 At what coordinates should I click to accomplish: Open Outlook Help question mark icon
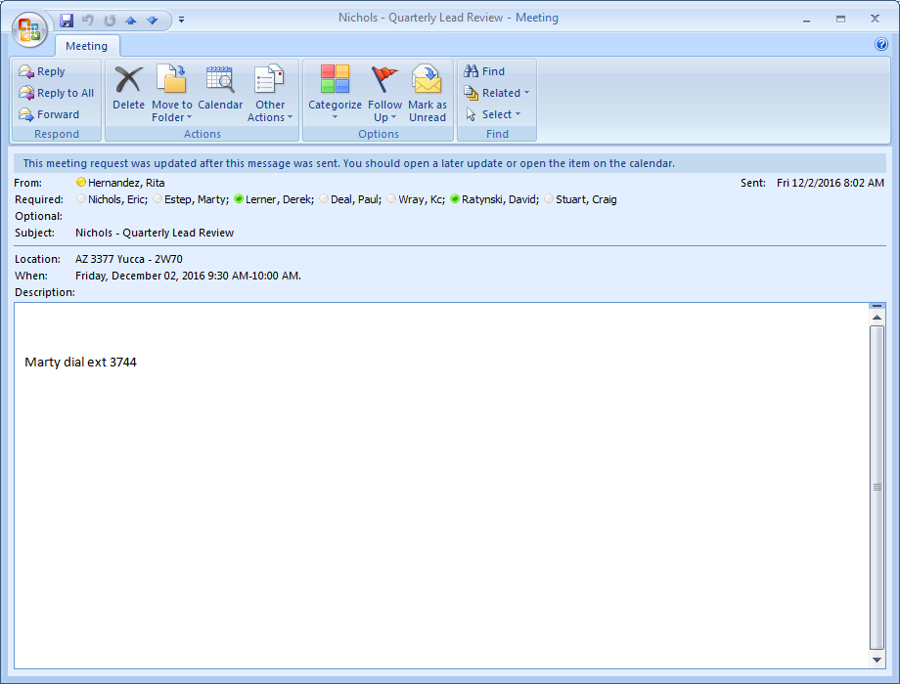(x=881, y=44)
